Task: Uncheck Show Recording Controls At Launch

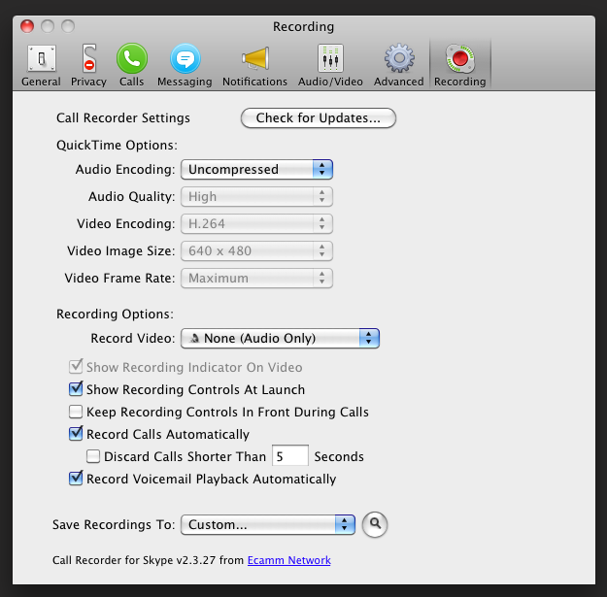Action: [x=76, y=389]
